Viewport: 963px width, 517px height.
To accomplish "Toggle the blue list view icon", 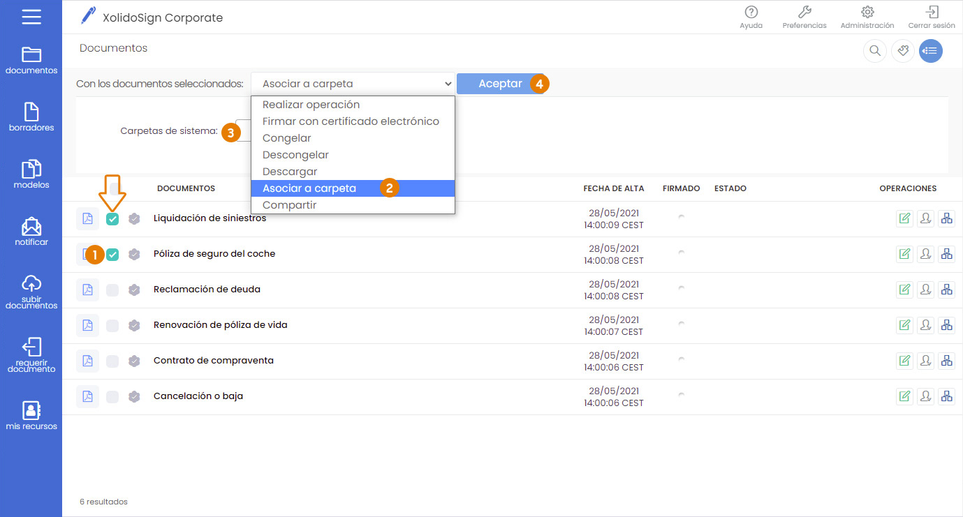I will pos(931,51).
